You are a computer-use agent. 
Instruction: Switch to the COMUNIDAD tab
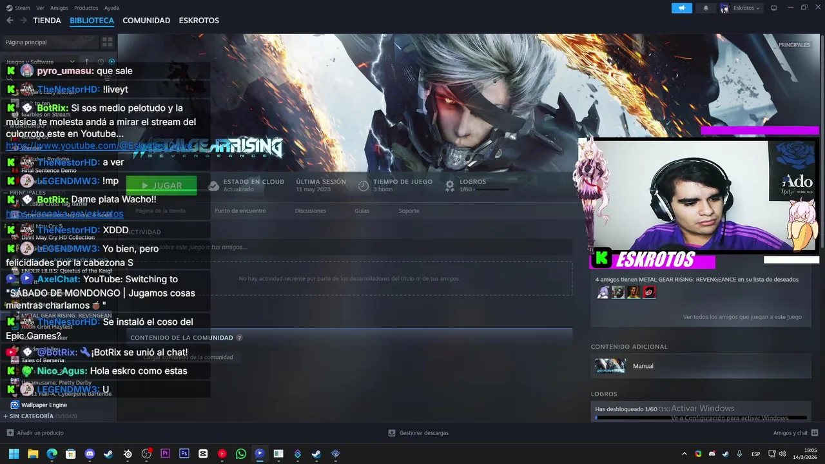click(146, 21)
